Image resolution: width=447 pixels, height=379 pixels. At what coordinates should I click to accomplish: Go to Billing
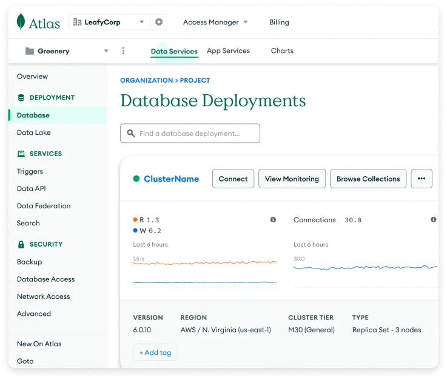(279, 22)
